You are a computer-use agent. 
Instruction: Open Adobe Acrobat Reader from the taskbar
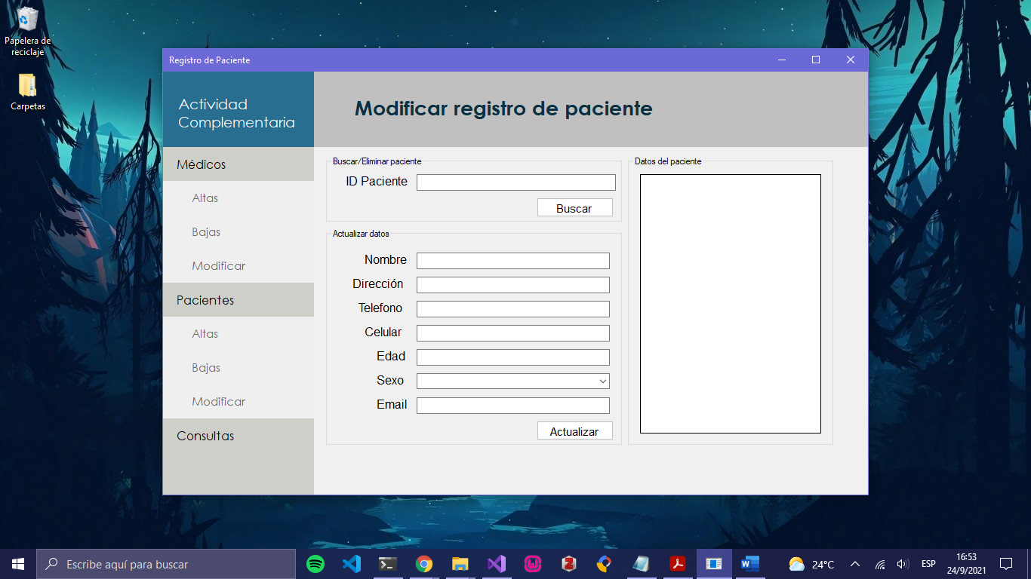click(x=678, y=563)
